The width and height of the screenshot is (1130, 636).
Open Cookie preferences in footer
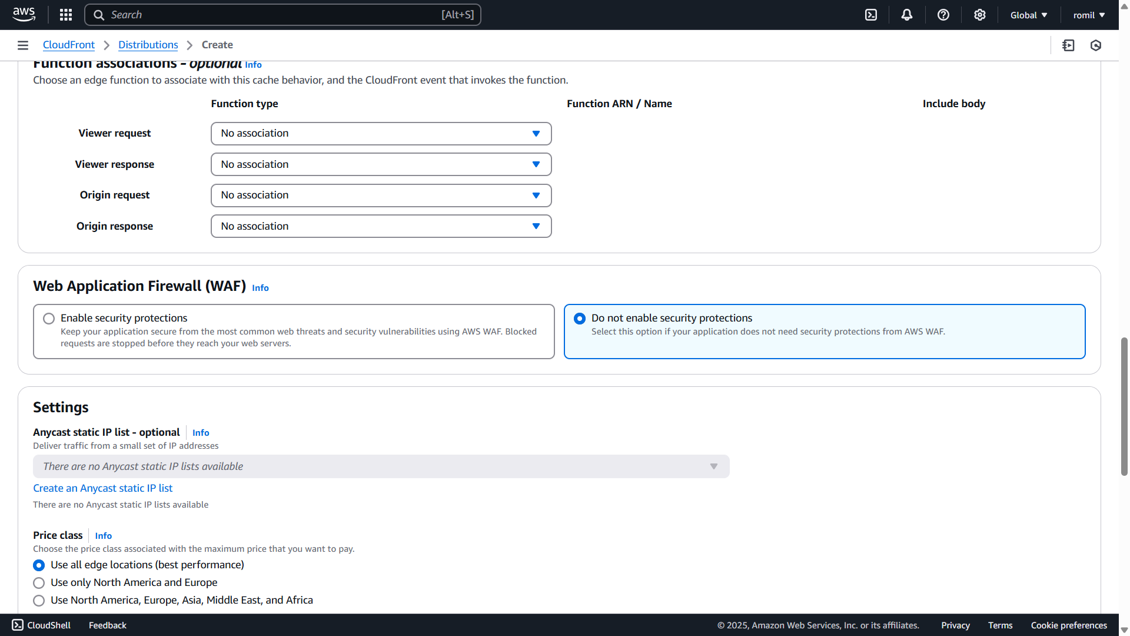point(1069,625)
